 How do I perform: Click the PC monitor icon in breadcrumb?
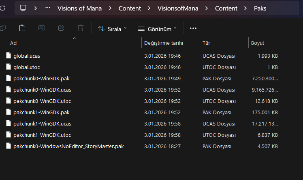(23, 8)
